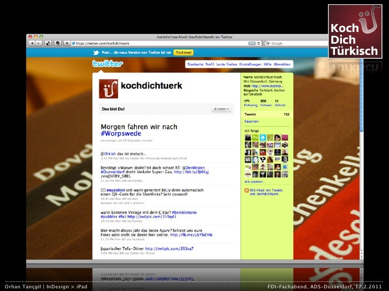Click the #pubbles hashtag link
The height and width of the screenshot is (291, 389).
108,216
